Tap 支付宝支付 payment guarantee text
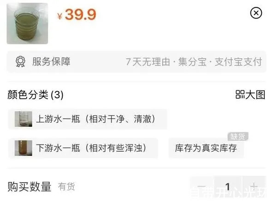The image size is (273, 202). [238, 62]
